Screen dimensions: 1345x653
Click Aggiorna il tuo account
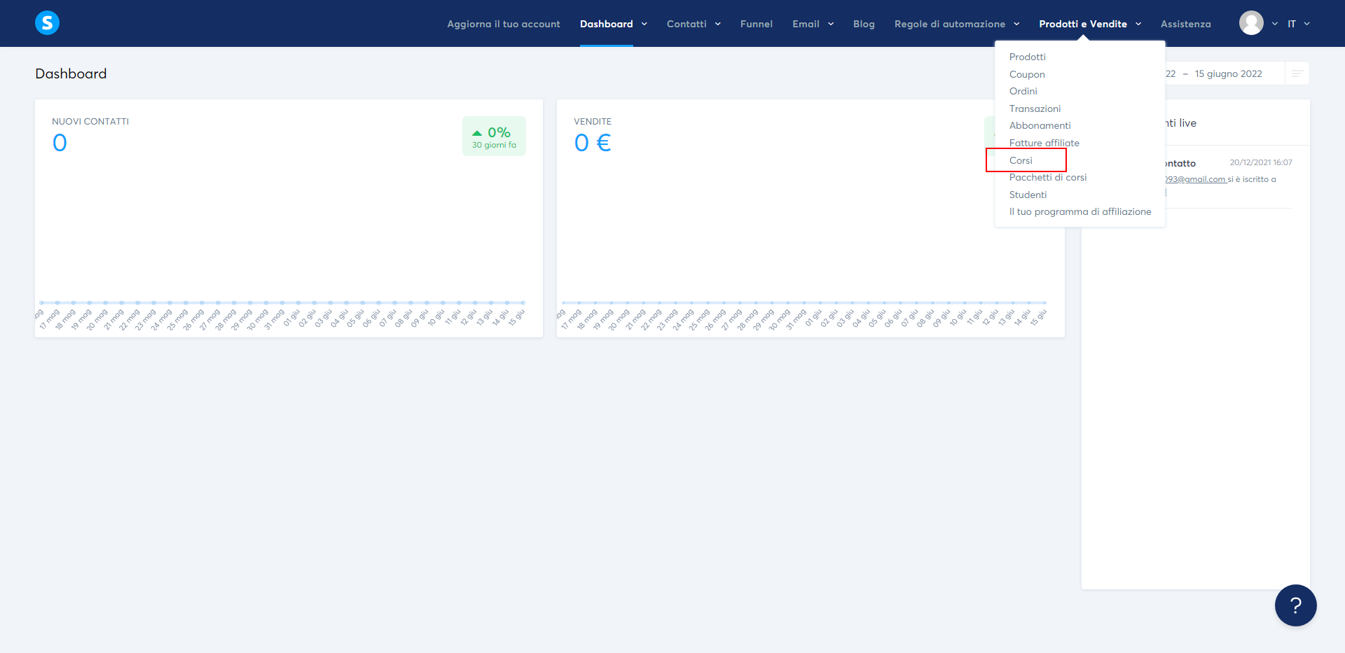pyautogui.click(x=504, y=23)
